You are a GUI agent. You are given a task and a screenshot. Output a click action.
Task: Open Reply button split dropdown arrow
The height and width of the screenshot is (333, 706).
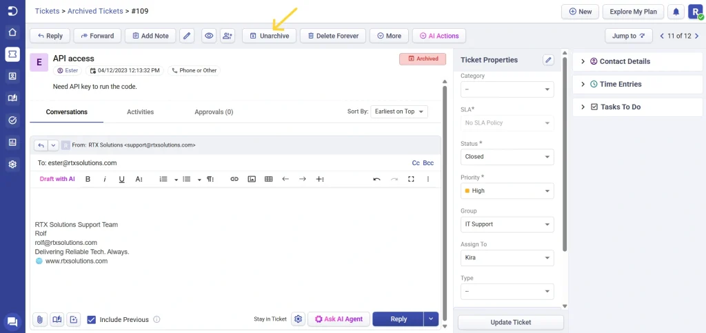tap(431, 319)
